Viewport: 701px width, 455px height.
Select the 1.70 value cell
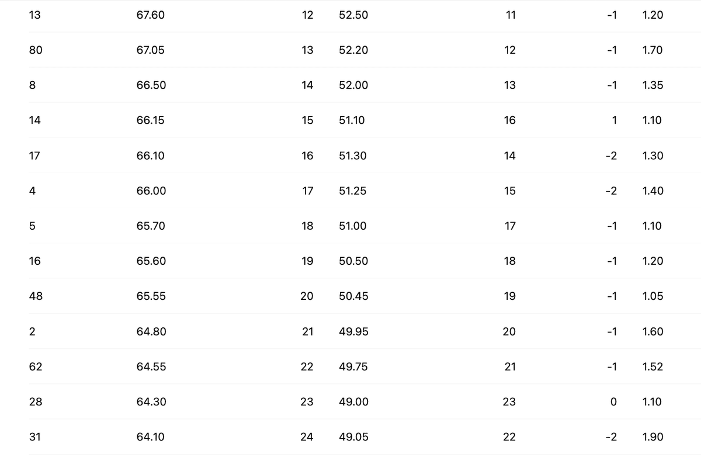[x=652, y=50]
